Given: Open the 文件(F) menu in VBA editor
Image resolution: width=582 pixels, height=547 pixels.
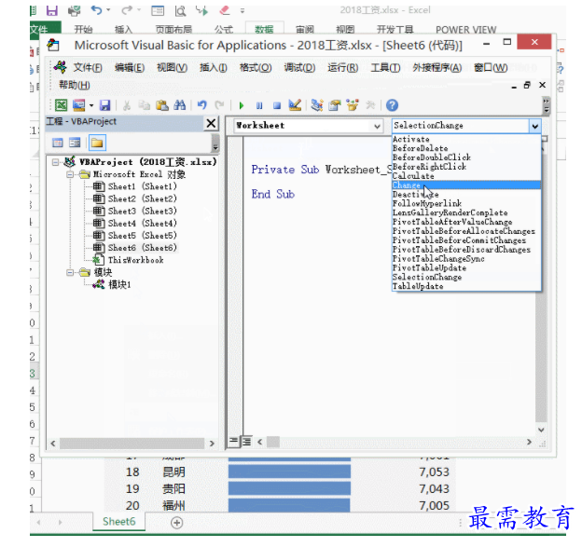Looking at the screenshot, I should (88, 67).
